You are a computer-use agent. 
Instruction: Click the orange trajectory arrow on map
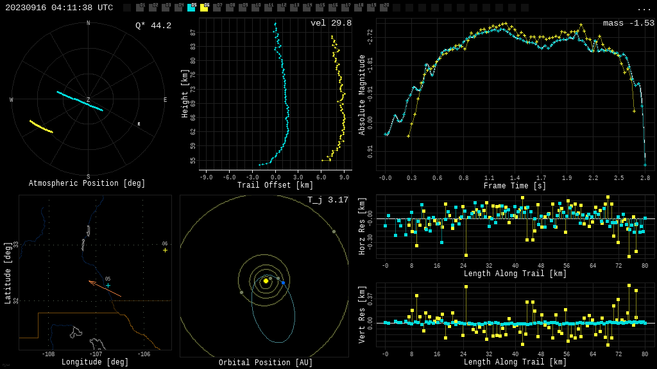105,289
